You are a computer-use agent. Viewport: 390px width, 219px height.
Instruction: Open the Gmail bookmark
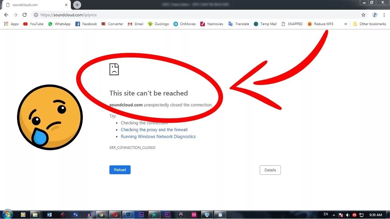pos(136,24)
